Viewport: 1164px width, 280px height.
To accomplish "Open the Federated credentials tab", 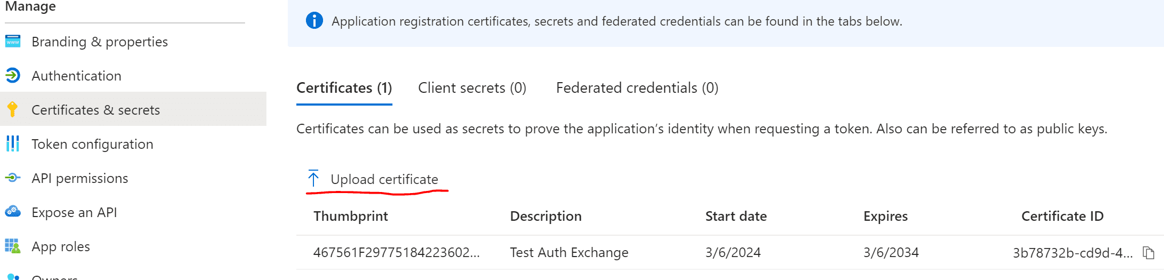I will point(637,88).
